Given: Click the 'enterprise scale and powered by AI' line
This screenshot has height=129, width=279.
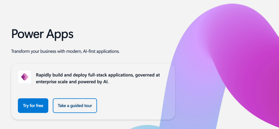Looking at the screenshot, I should point(72,82).
